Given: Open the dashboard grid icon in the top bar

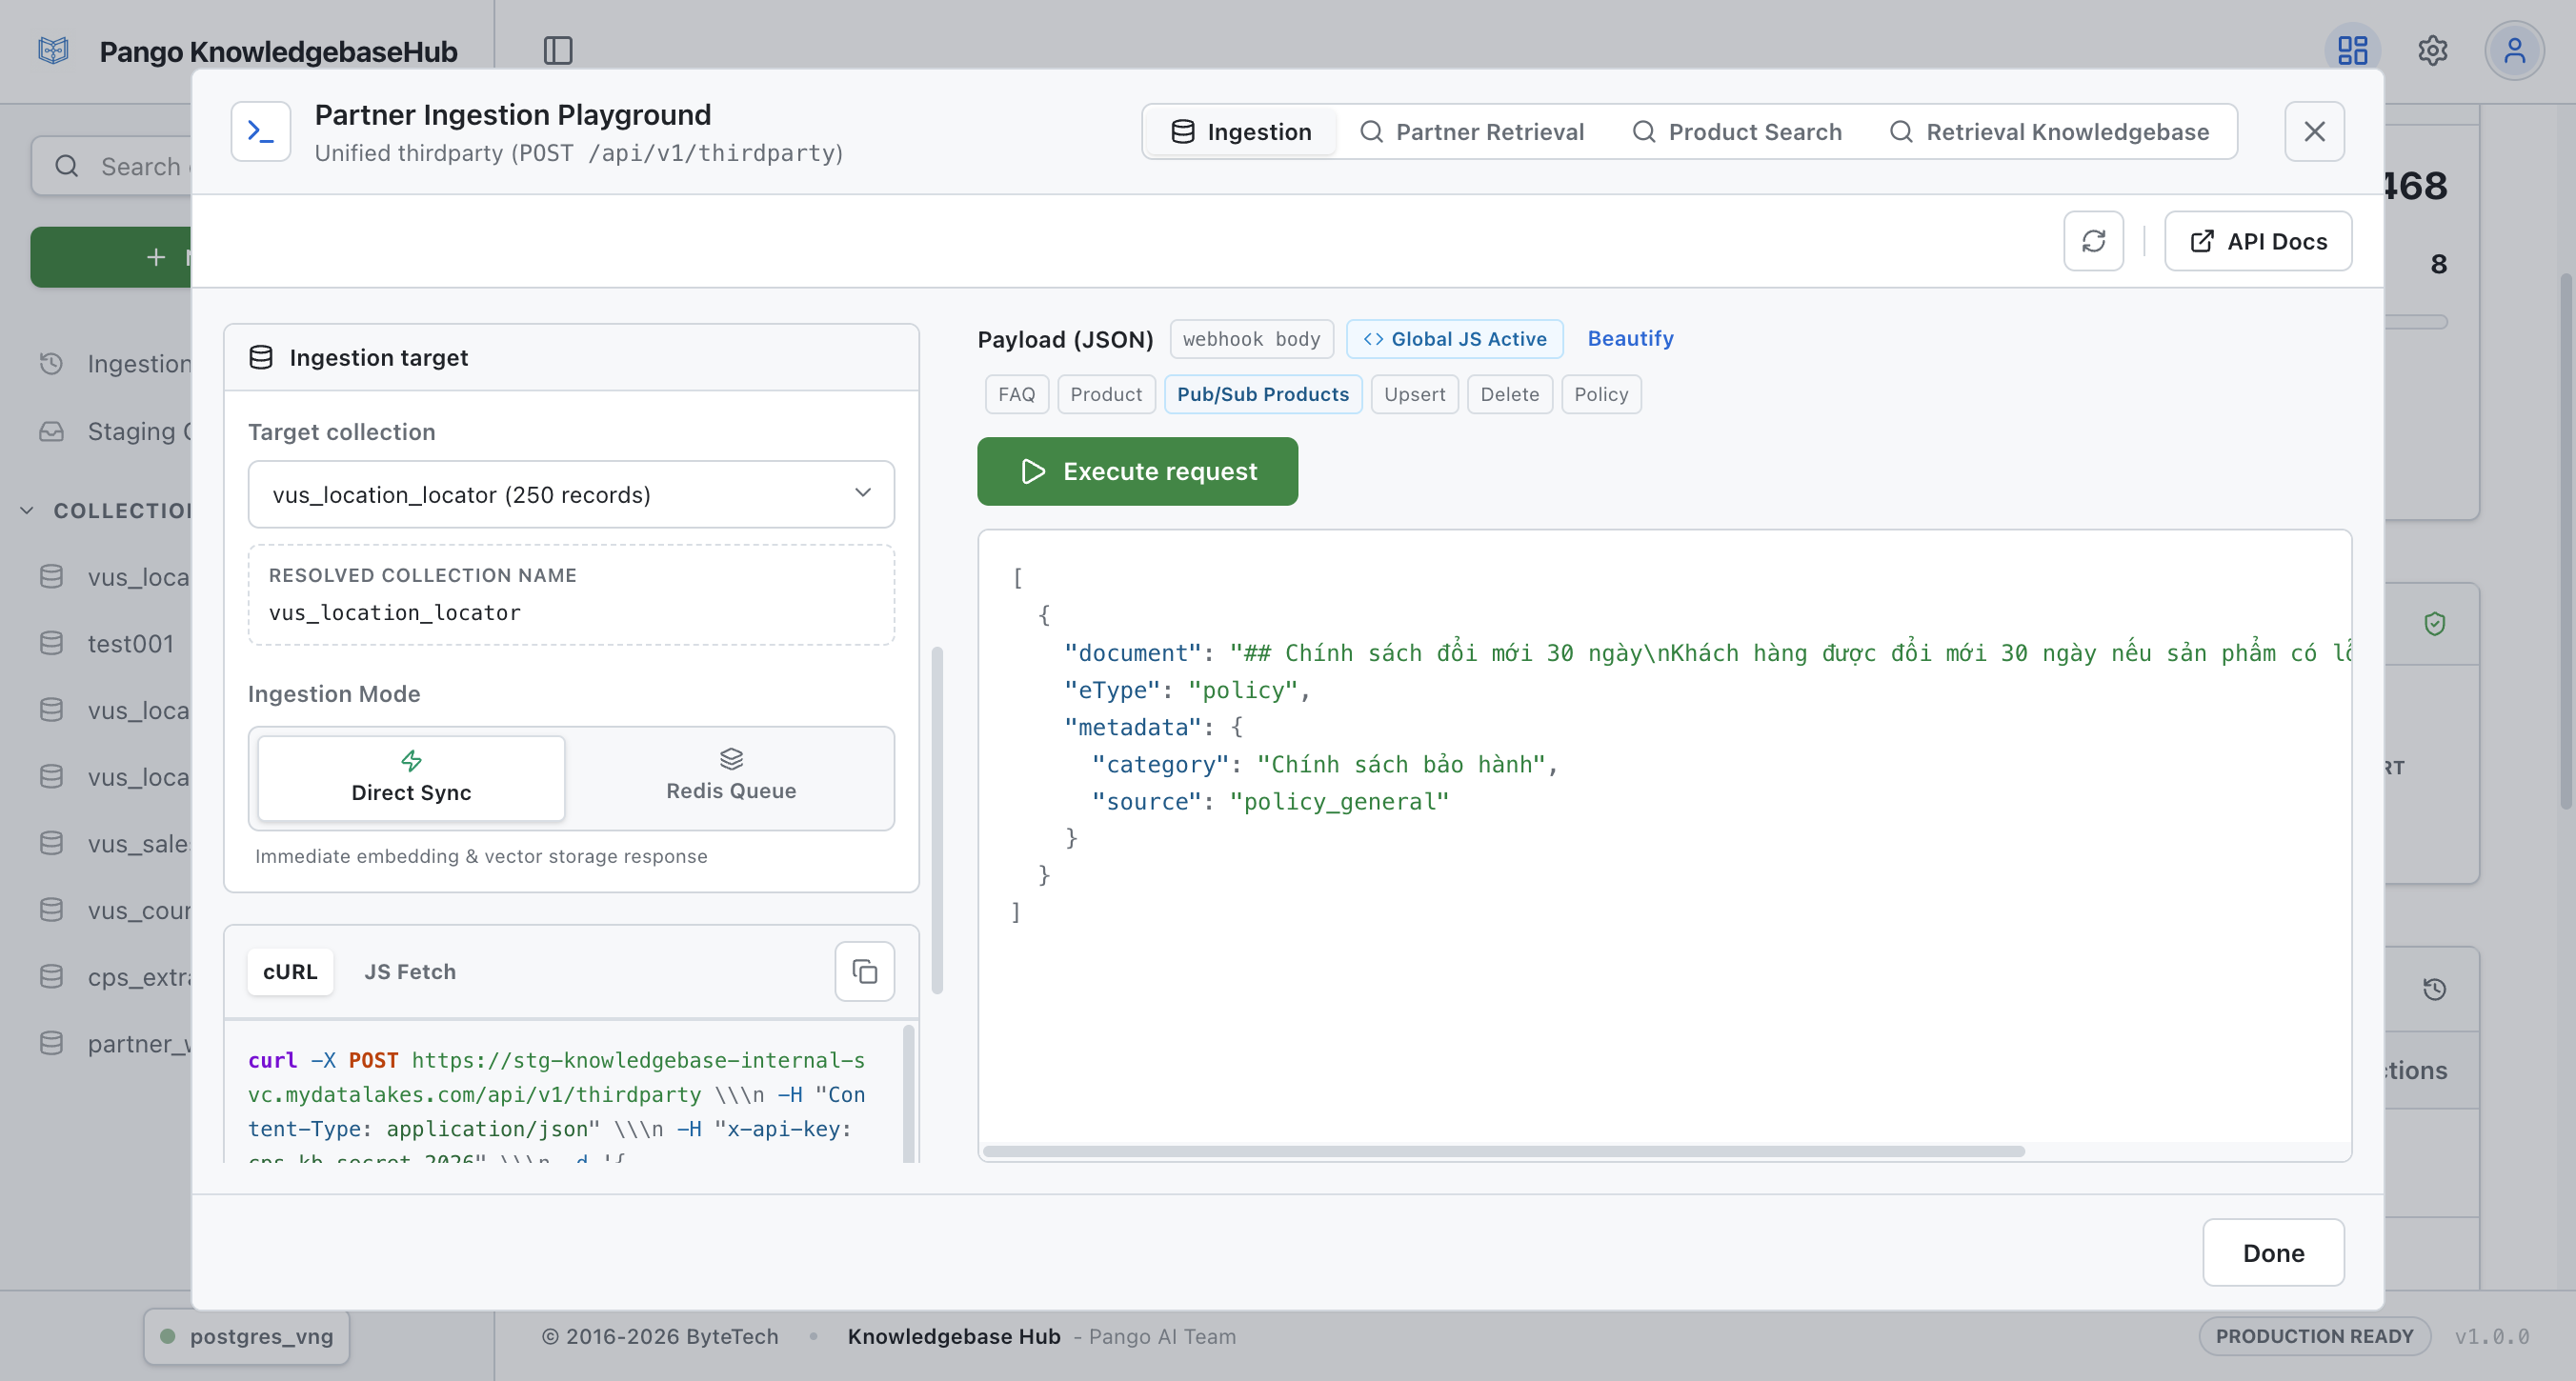Looking at the screenshot, I should pos(2352,50).
